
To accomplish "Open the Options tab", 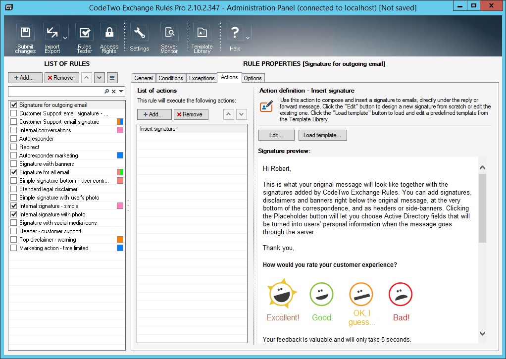I will (x=253, y=78).
